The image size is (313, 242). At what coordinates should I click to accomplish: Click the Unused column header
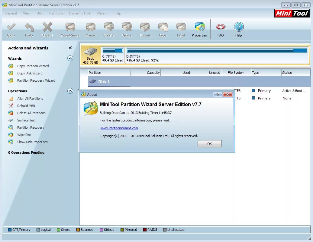[x=206, y=73]
